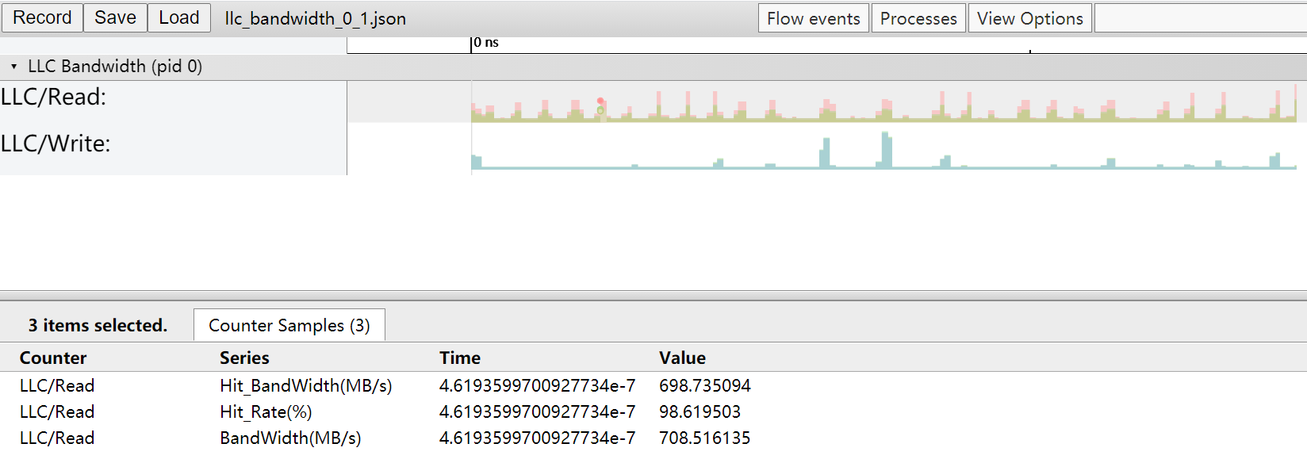This screenshot has width=1307, height=463.
Task: Select the Counter Samples (3) tab
Action: [x=289, y=325]
